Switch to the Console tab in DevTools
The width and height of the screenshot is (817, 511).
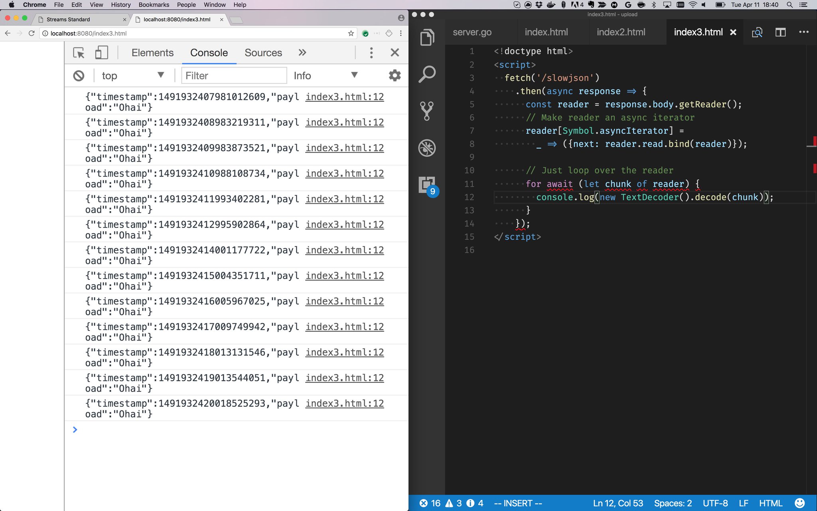pos(209,53)
